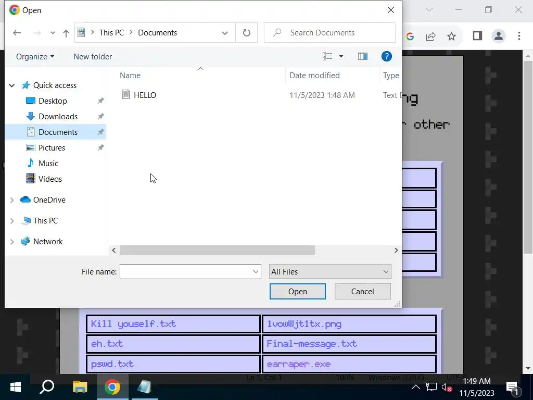Sort files by Name column
The height and width of the screenshot is (400, 533).
tap(130, 76)
